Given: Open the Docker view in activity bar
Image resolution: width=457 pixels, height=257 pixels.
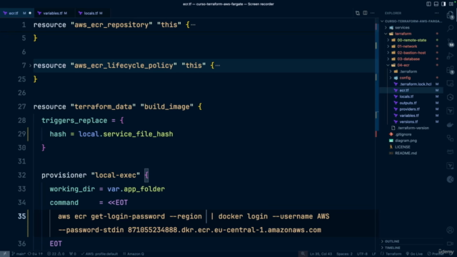Looking at the screenshot, I should coord(450,125).
